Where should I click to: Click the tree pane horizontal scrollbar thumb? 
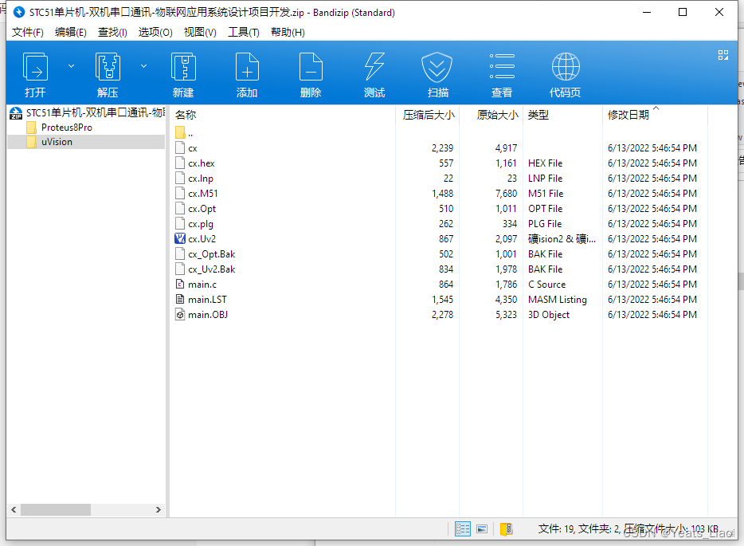click(x=56, y=510)
